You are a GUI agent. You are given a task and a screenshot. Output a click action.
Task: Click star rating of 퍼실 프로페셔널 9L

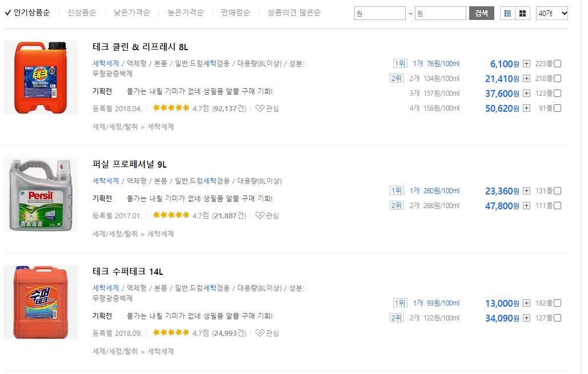[171, 215]
